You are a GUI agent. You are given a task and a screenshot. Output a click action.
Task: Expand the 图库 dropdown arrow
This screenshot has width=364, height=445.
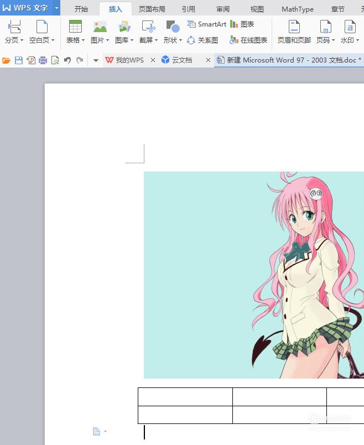(132, 40)
